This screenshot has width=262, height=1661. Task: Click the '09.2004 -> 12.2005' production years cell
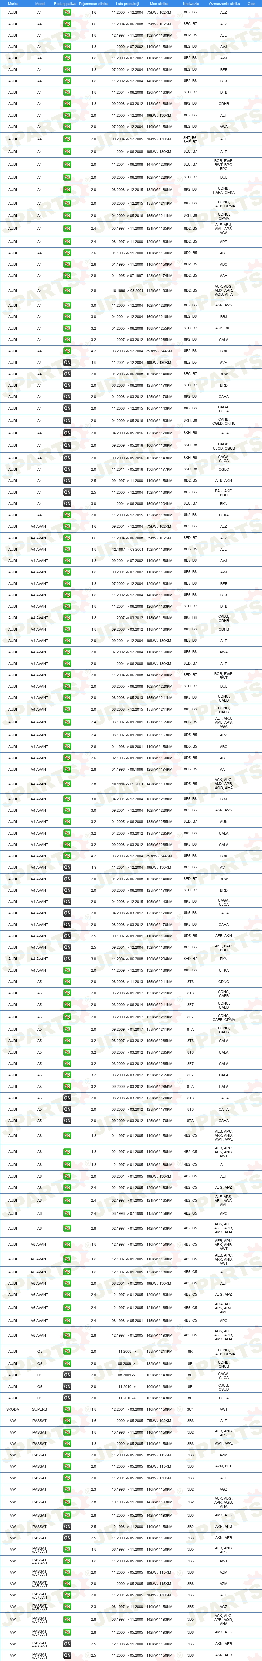coord(127,139)
